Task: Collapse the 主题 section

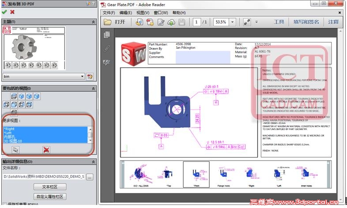Action: click(x=93, y=22)
